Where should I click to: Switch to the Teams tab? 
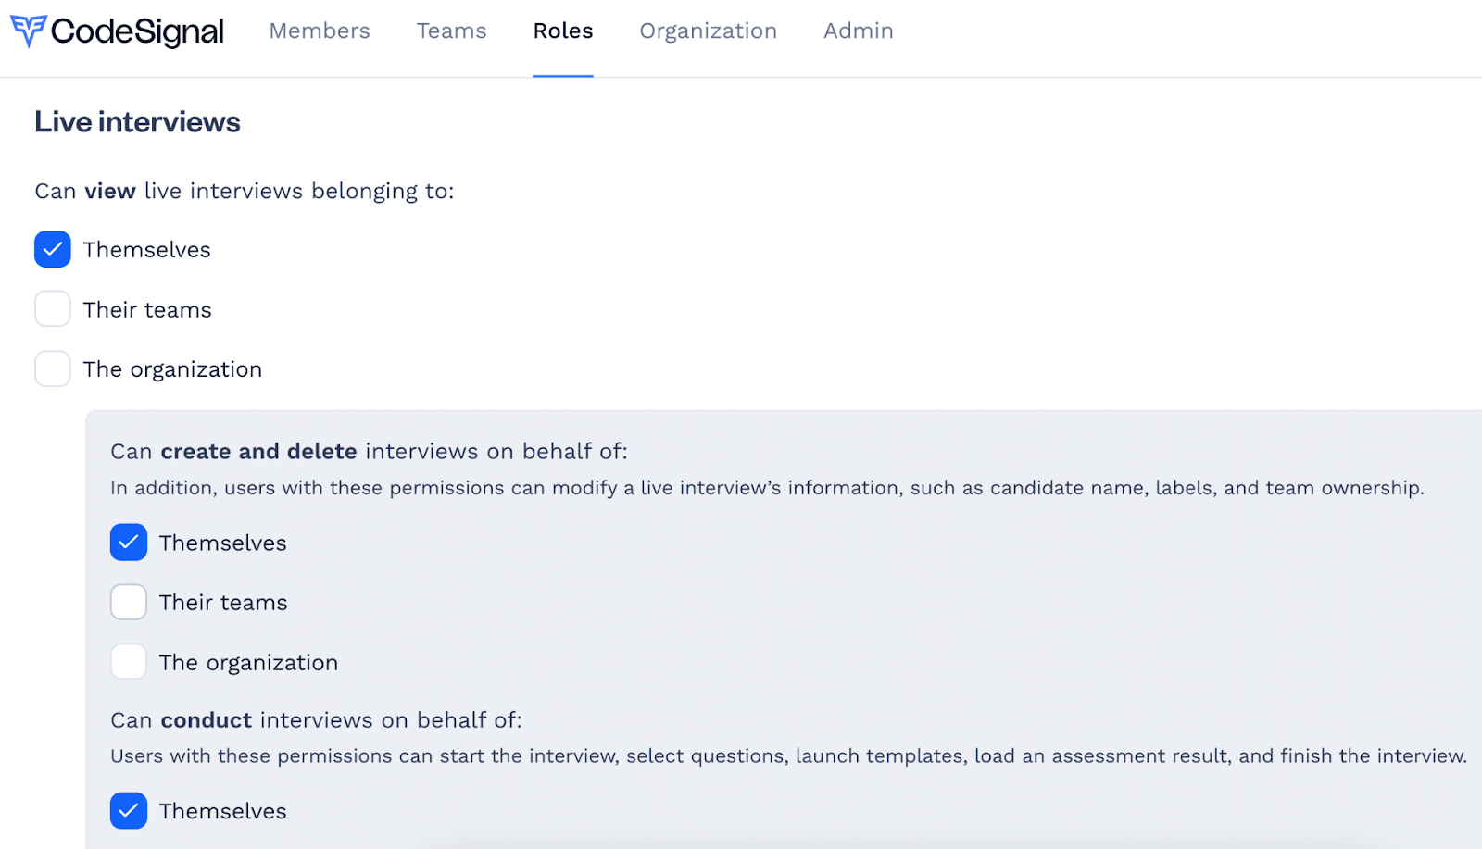pyautogui.click(x=451, y=31)
